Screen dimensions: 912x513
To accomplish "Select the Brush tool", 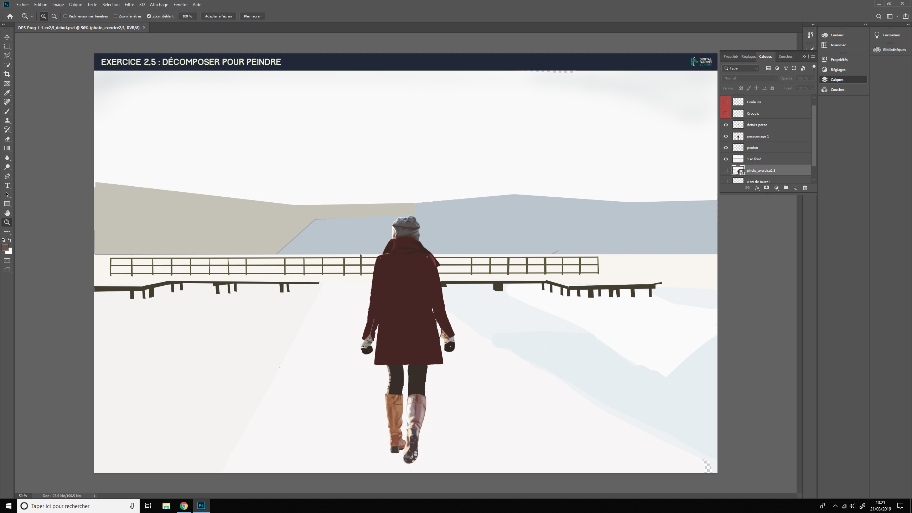I will click(x=7, y=111).
